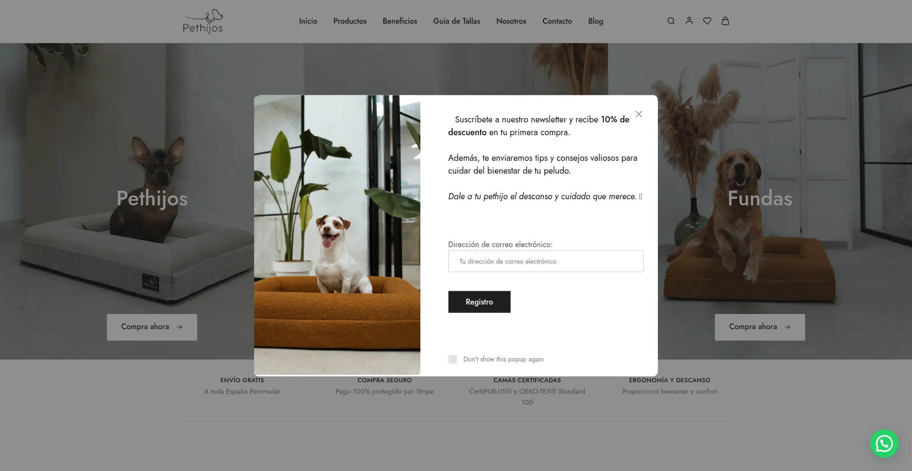Image resolution: width=912 pixels, height=471 pixels.
Task: Close the newsletter popup with X
Action: click(639, 114)
